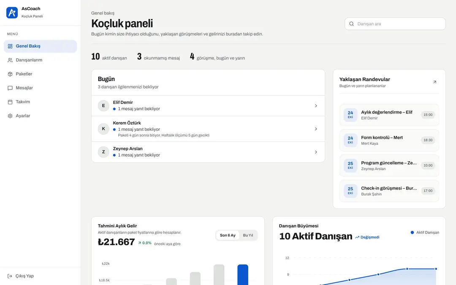This screenshot has width=456, height=285.
Task: Click the Ayarlar gear icon
Action: tap(10, 116)
